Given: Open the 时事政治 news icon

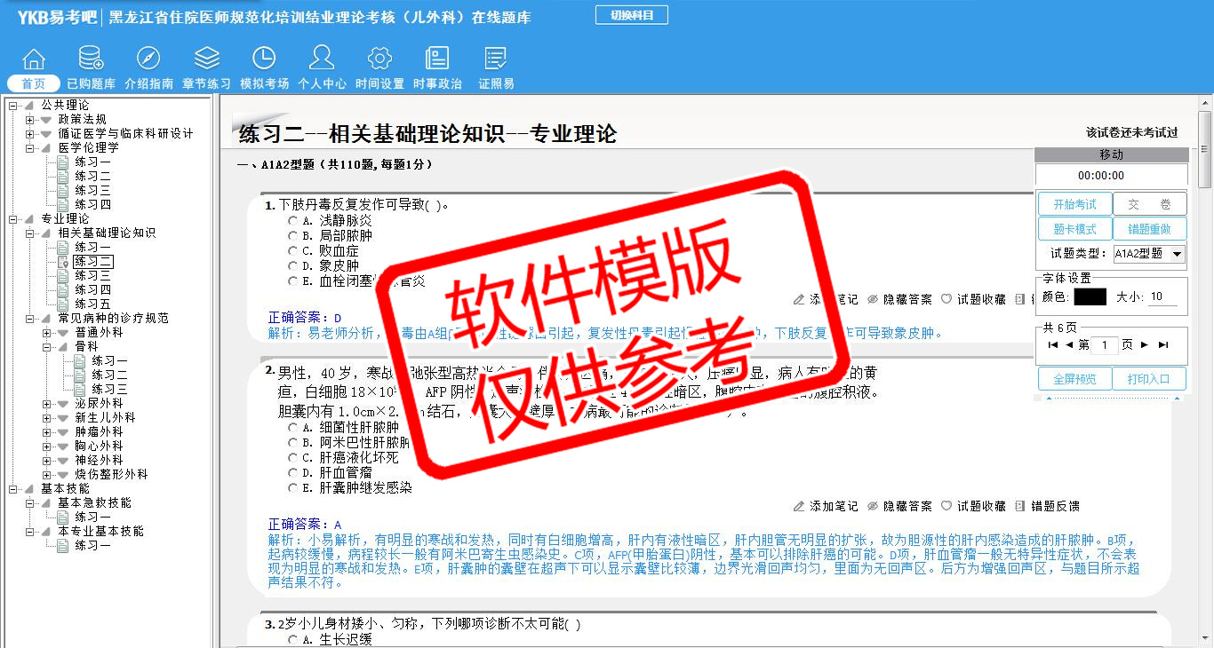Looking at the screenshot, I should [x=437, y=59].
